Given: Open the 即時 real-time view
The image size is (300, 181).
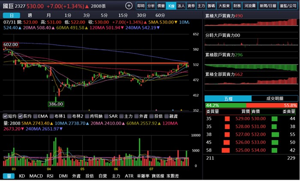Looking at the screenshot, I should (141, 6).
